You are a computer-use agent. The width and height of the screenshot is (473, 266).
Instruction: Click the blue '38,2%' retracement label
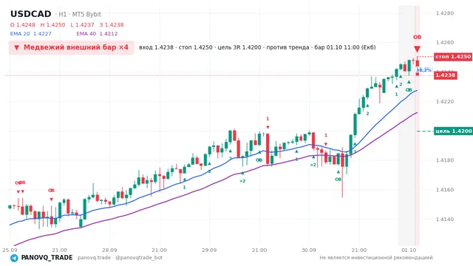[x=423, y=70]
